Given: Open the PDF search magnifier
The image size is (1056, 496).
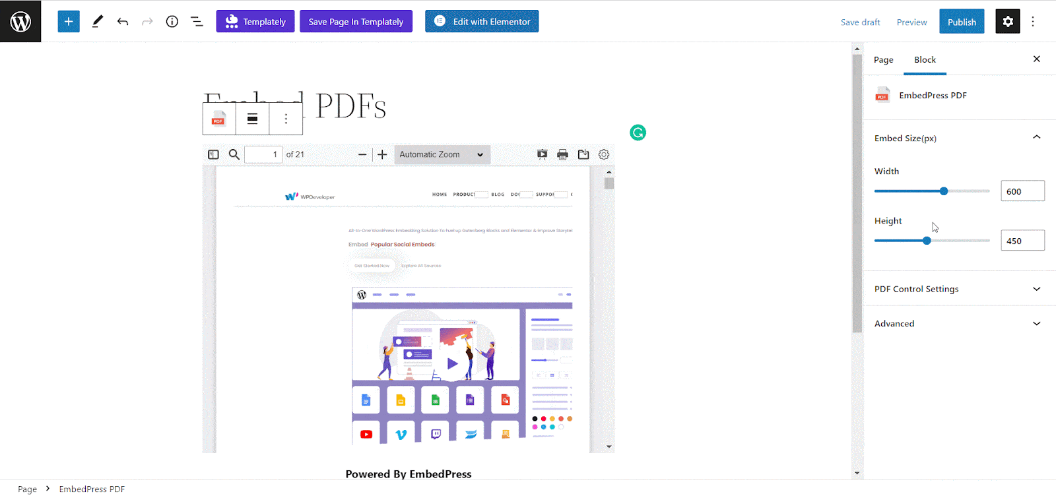Looking at the screenshot, I should pos(234,154).
